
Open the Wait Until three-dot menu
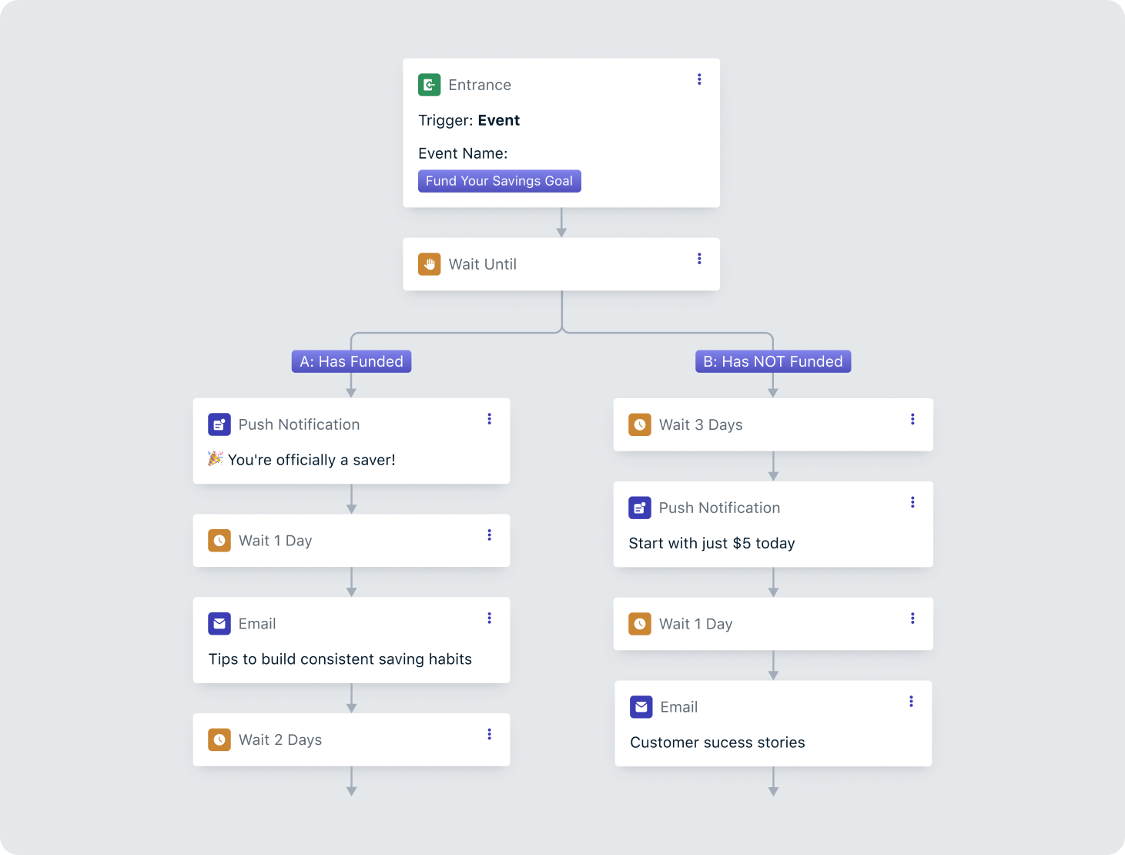tap(699, 259)
